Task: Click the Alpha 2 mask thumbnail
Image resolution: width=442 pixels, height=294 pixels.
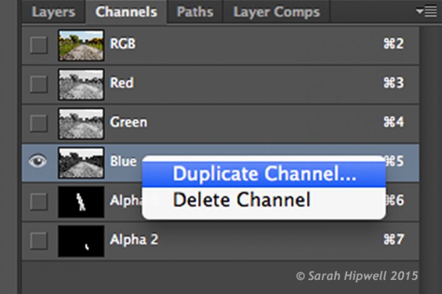Action: pos(80,240)
